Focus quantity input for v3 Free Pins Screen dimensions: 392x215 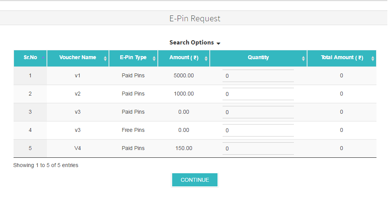click(258, 130)
